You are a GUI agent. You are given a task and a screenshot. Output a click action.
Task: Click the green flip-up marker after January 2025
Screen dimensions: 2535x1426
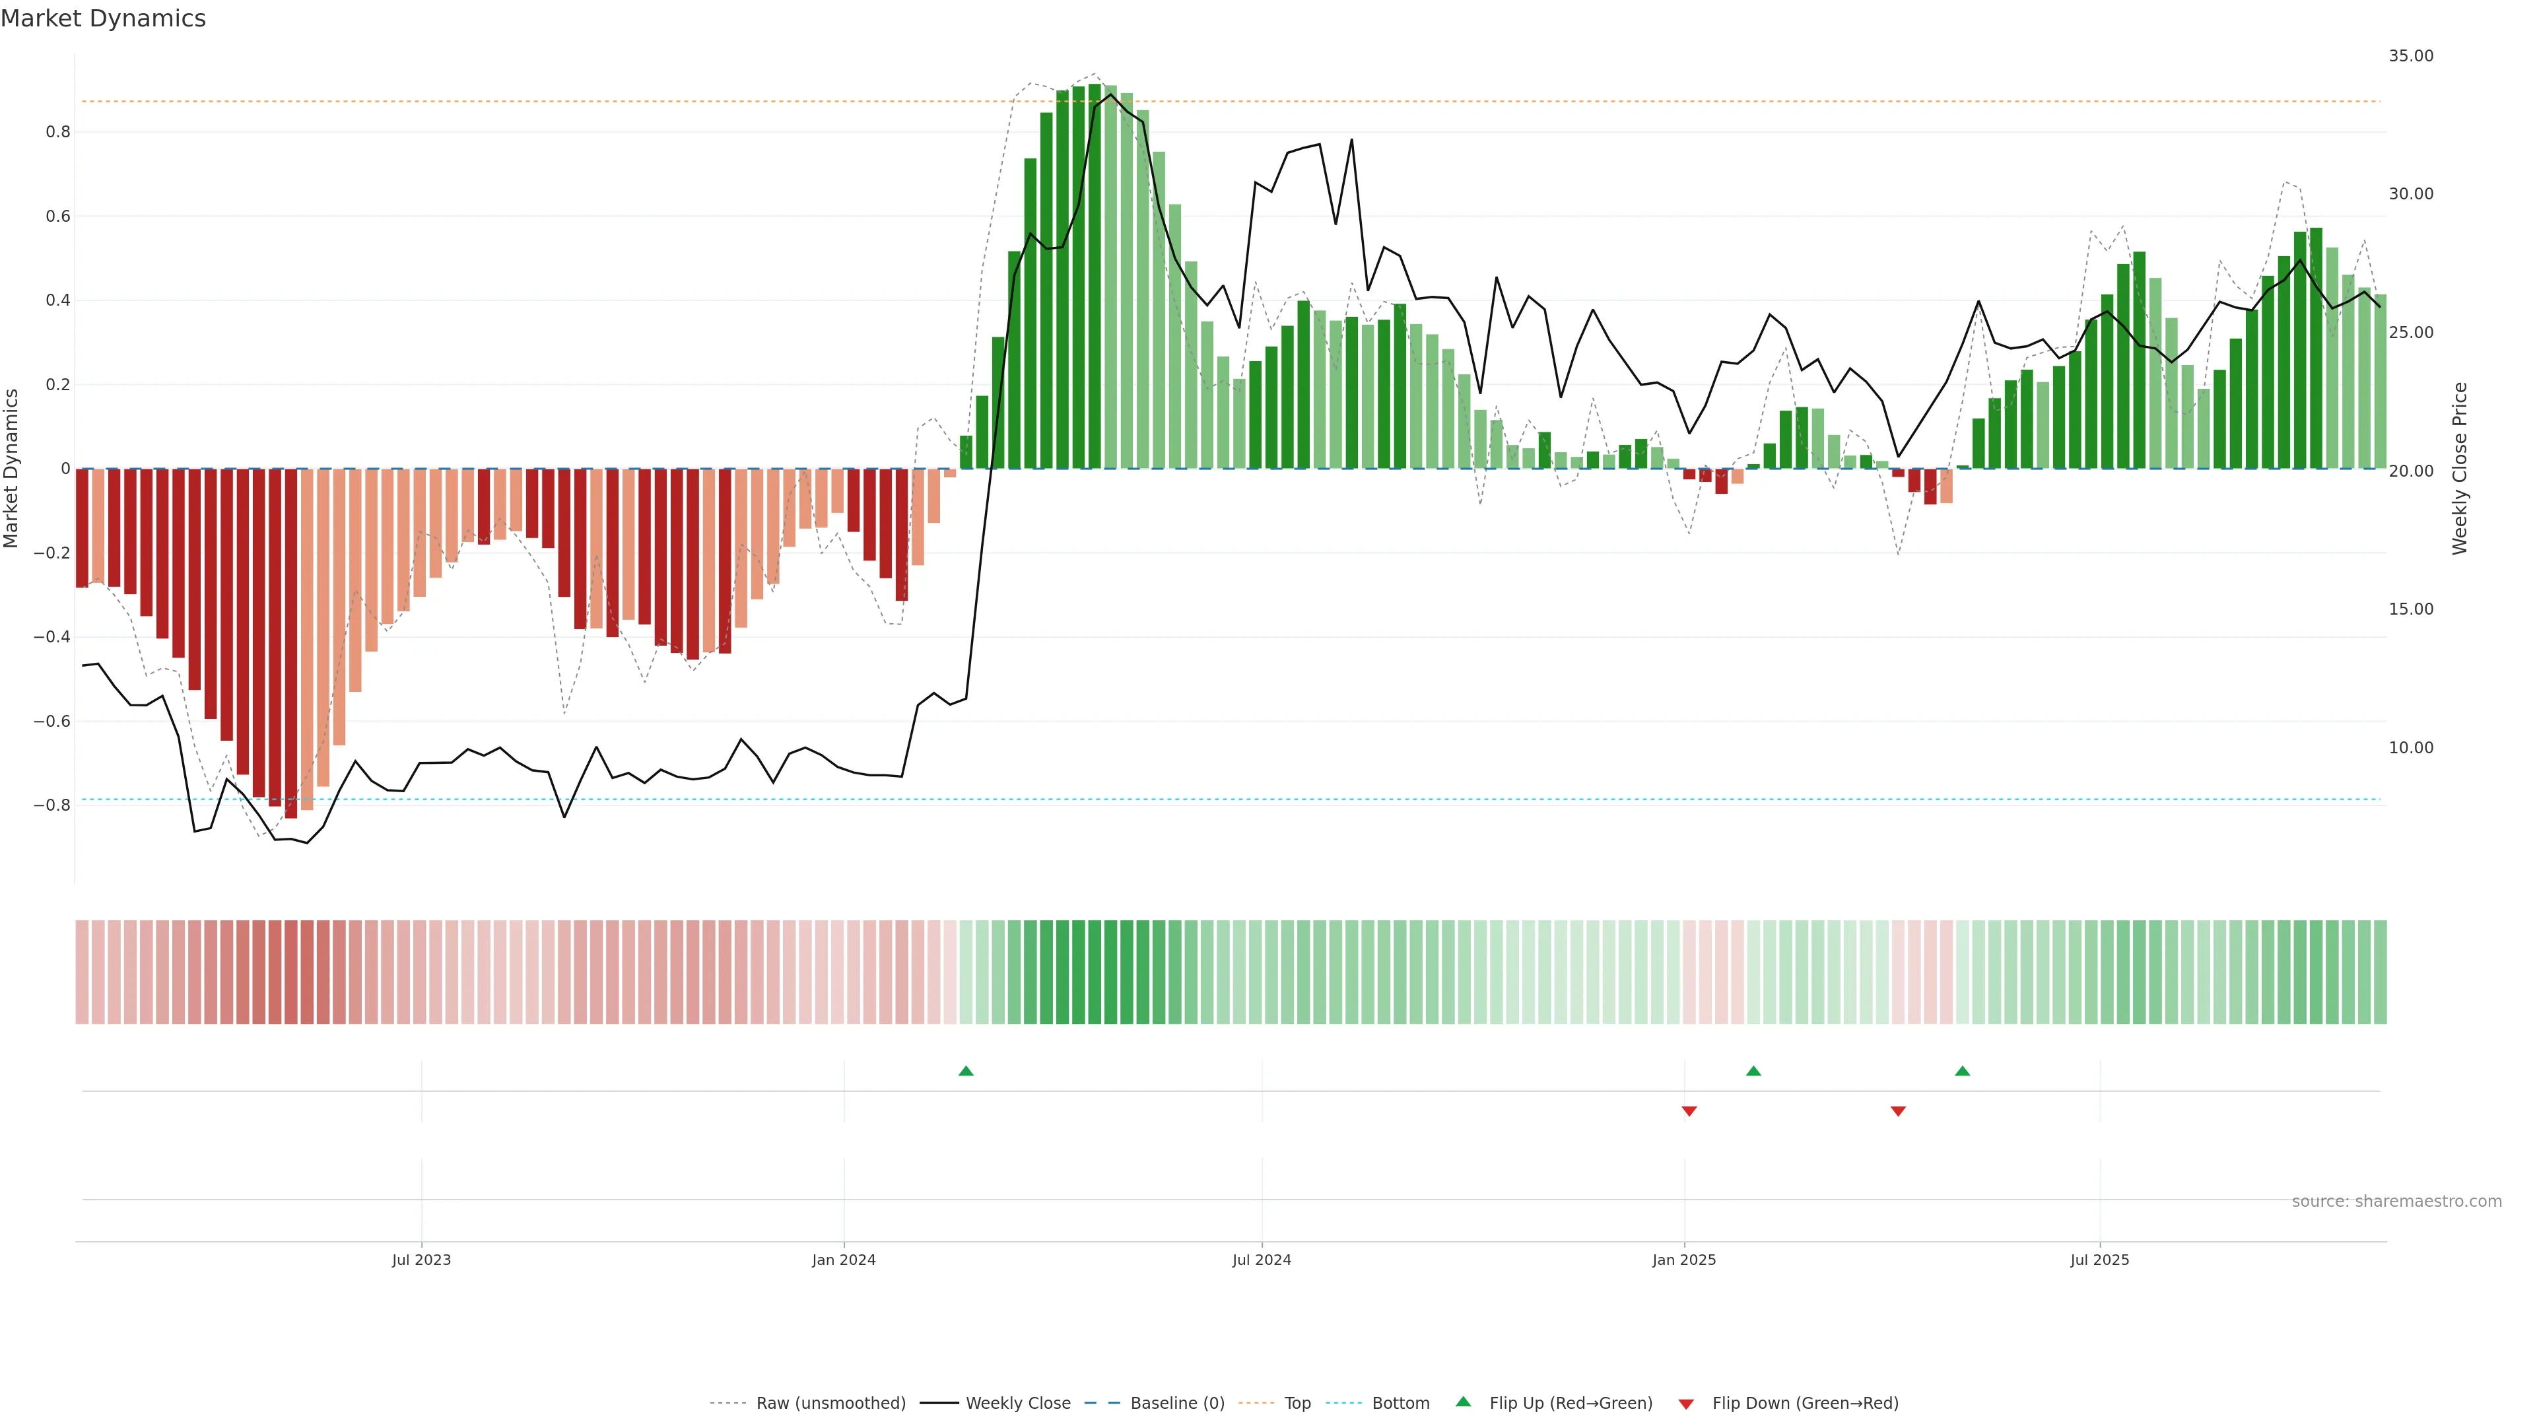[x=1753, y=1071]
